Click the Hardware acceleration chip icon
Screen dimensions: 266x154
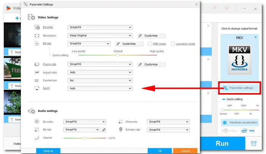(x=225, y=123)
